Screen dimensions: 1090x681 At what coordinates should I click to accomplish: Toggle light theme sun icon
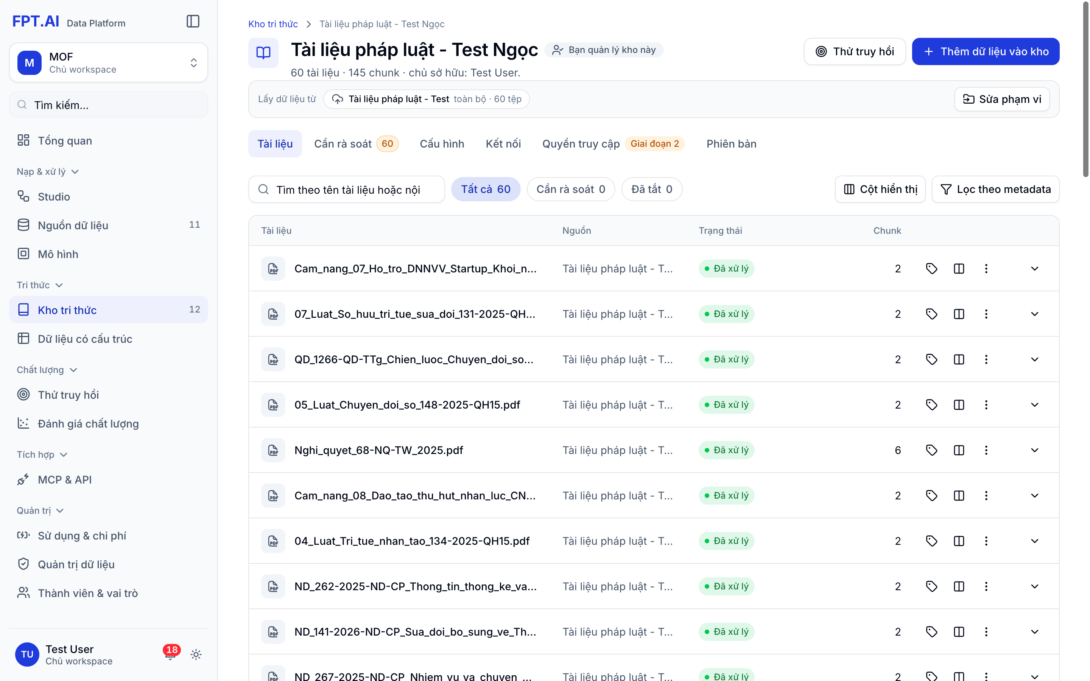196,654
